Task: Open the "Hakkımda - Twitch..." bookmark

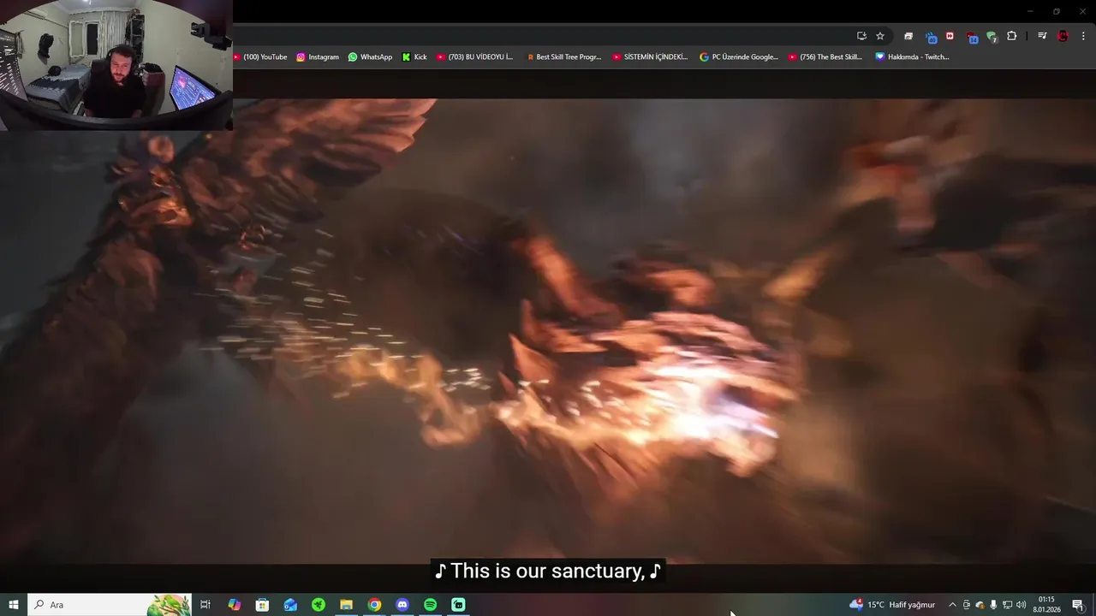Action: coord(912,56)
